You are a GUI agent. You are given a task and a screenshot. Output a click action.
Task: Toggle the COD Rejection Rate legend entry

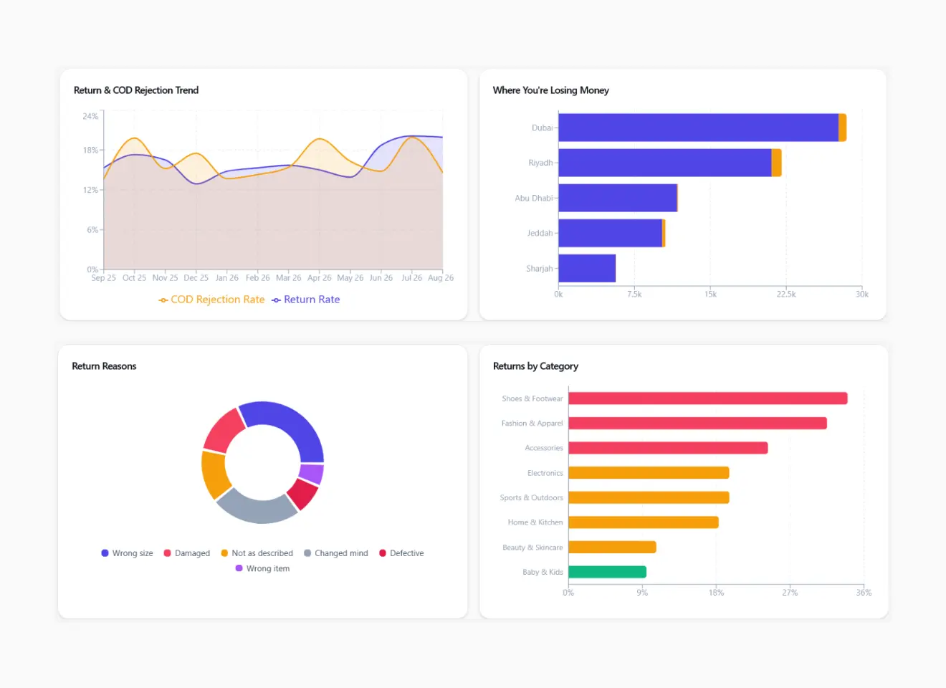(x=211, y=300)
